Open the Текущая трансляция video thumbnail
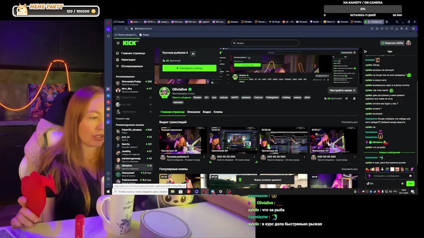 183,140
